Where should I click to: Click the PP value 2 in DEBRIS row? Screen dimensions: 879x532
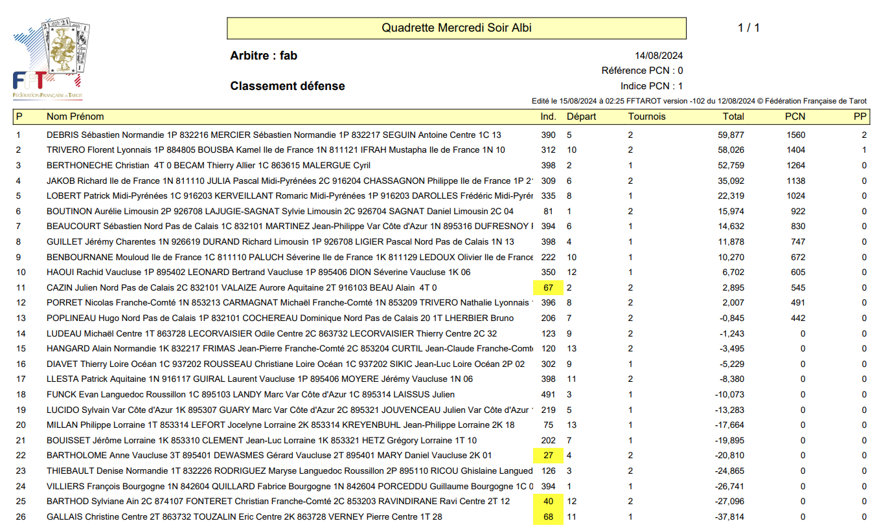(864, 135)
